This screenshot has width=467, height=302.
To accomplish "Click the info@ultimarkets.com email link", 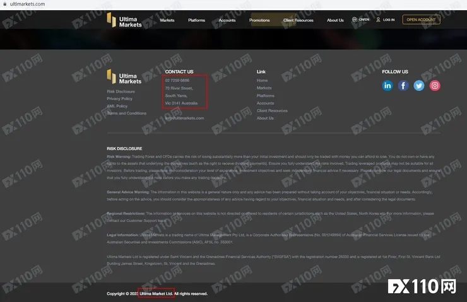I will [x=185, y=118].
